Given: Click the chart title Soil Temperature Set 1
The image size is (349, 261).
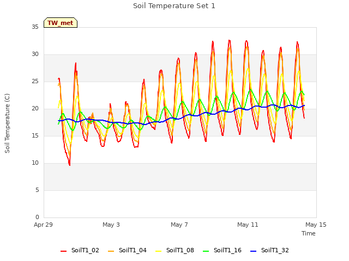Looking at the screenshot, I should point(174,6).
